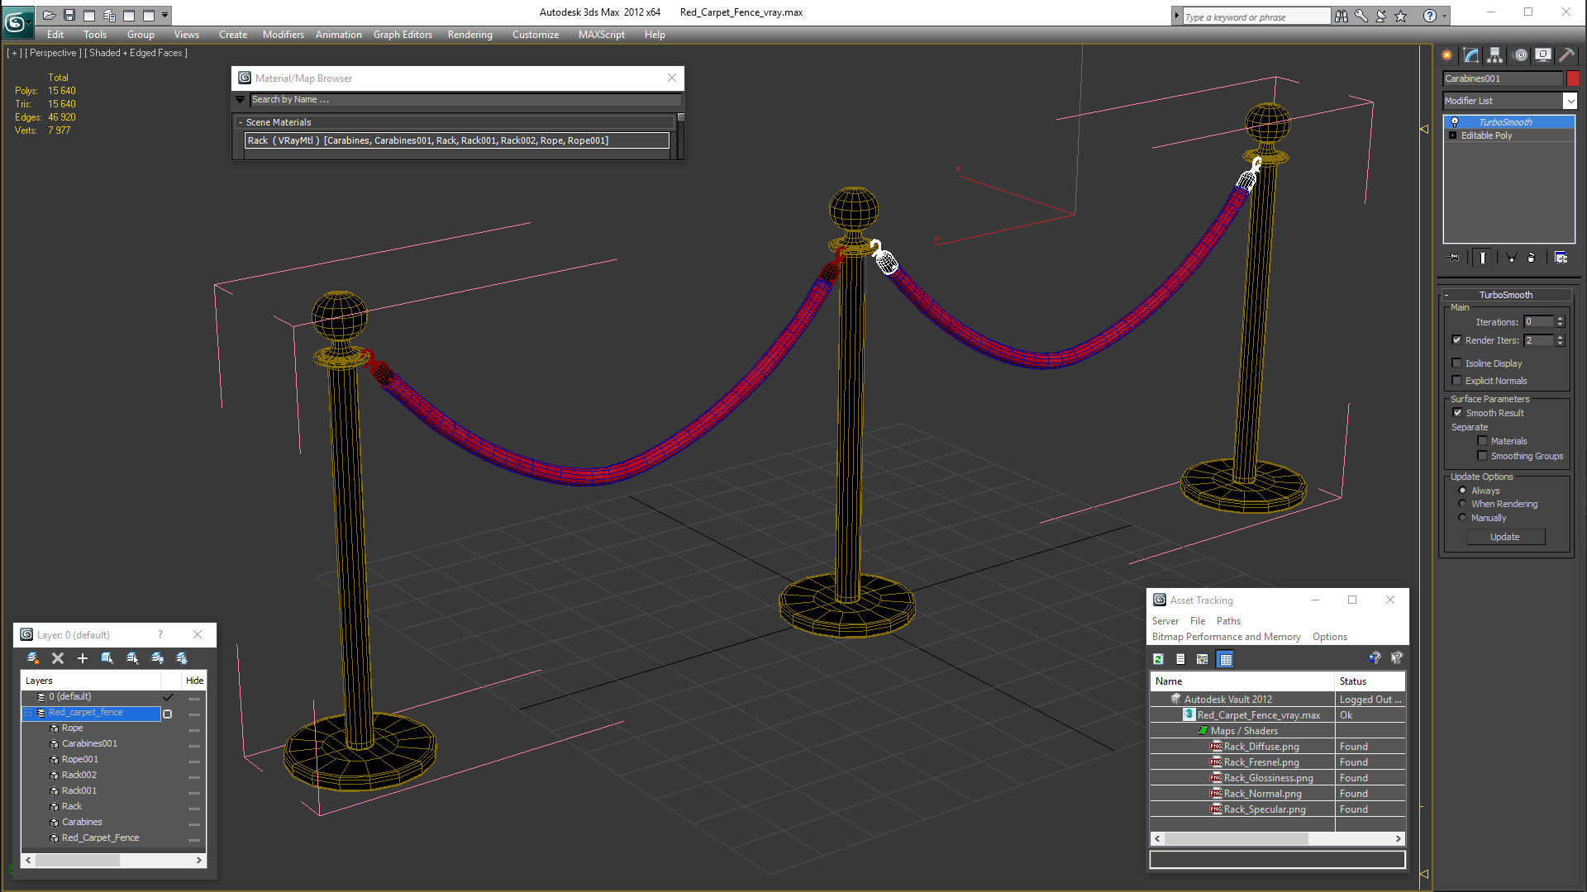1587x892 pixels.
Task: Open the Rendering menu
Action: [469, 35]
